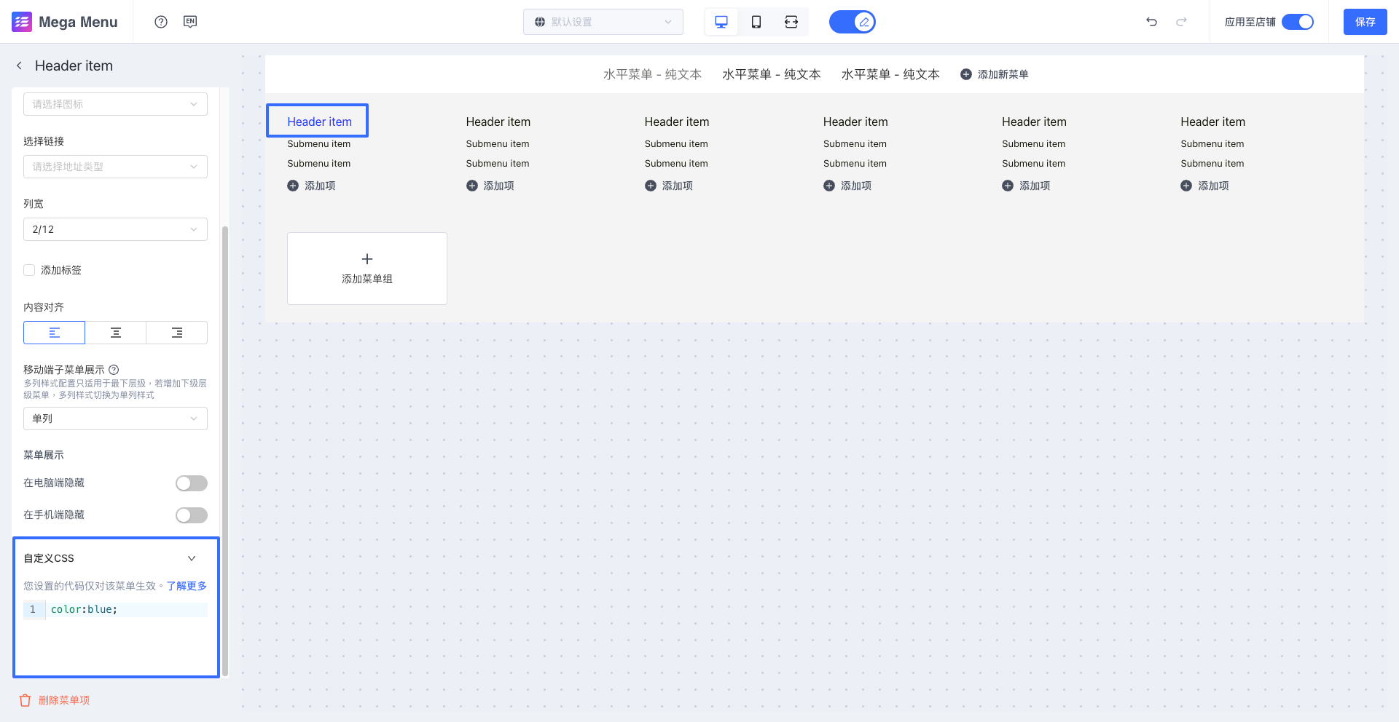Click the left panel scrollbar
Screen dimensions: 1399x722
tap(225, 451)
